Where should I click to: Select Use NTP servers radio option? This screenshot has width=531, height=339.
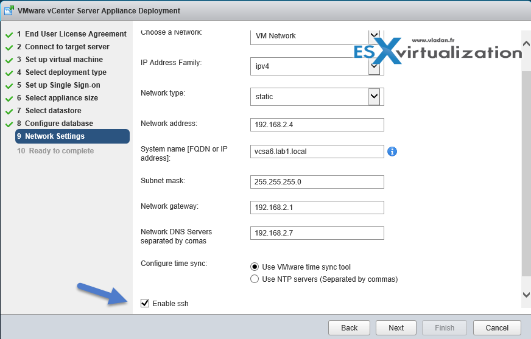[x=255, y=279]
